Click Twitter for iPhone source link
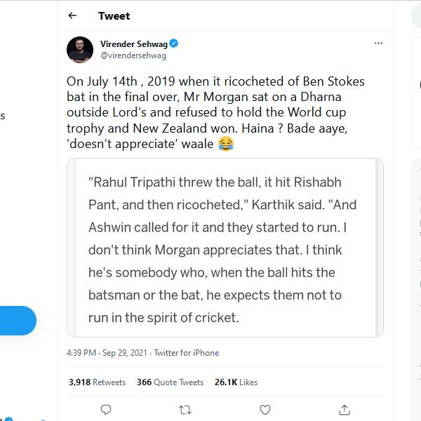Viewport: 421px width, 421px height. (186, 353)
